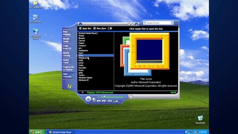
Task: Open Copy to CD or Device tab
Action: coord(68,68)
